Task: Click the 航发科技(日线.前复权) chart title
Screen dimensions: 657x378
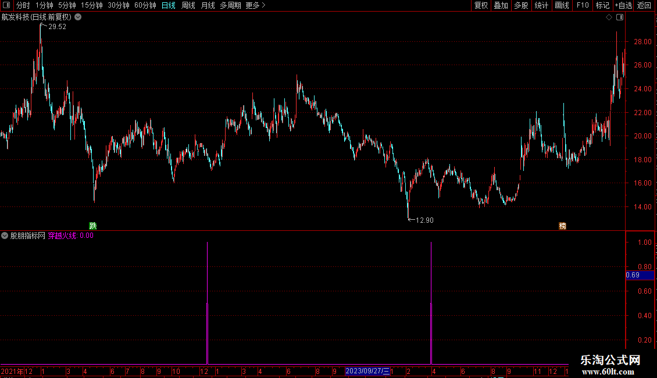Action: 37,17
